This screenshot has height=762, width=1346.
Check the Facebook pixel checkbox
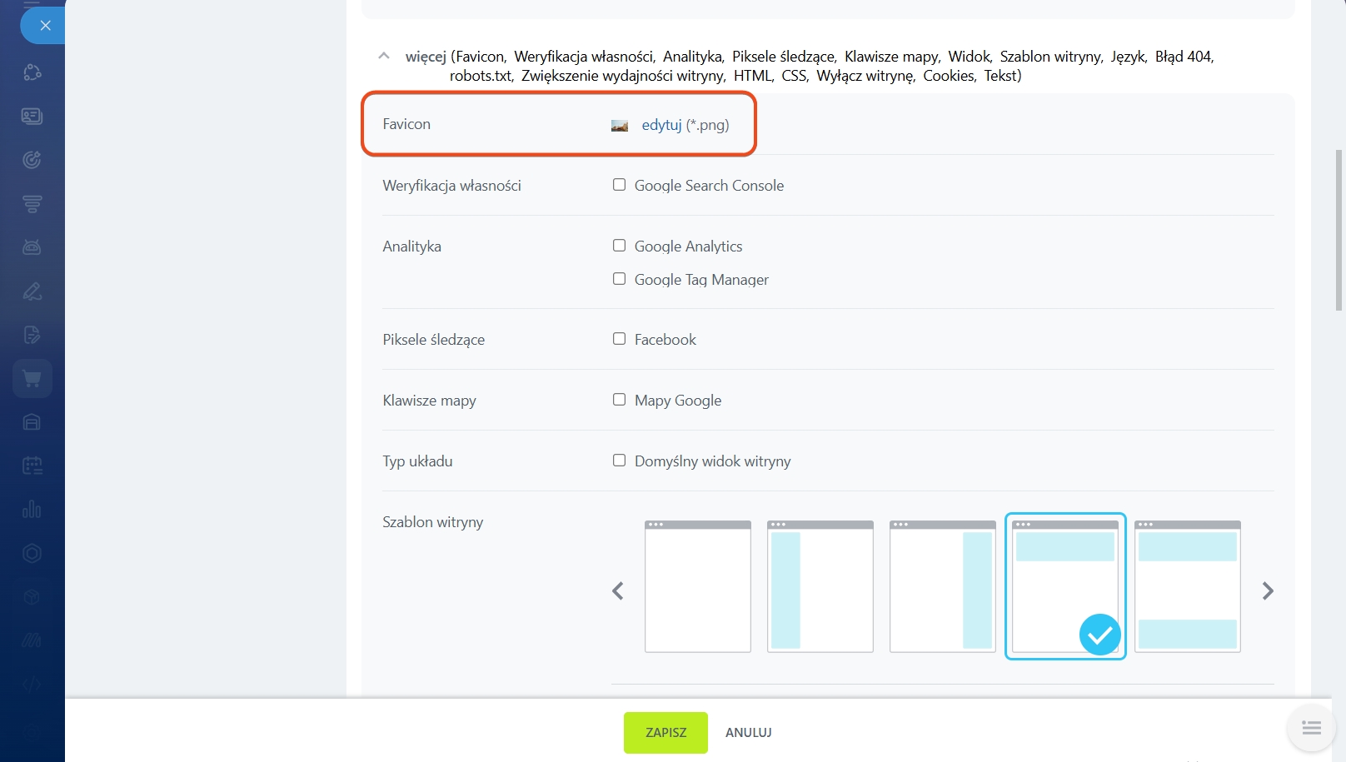point(619,339)
